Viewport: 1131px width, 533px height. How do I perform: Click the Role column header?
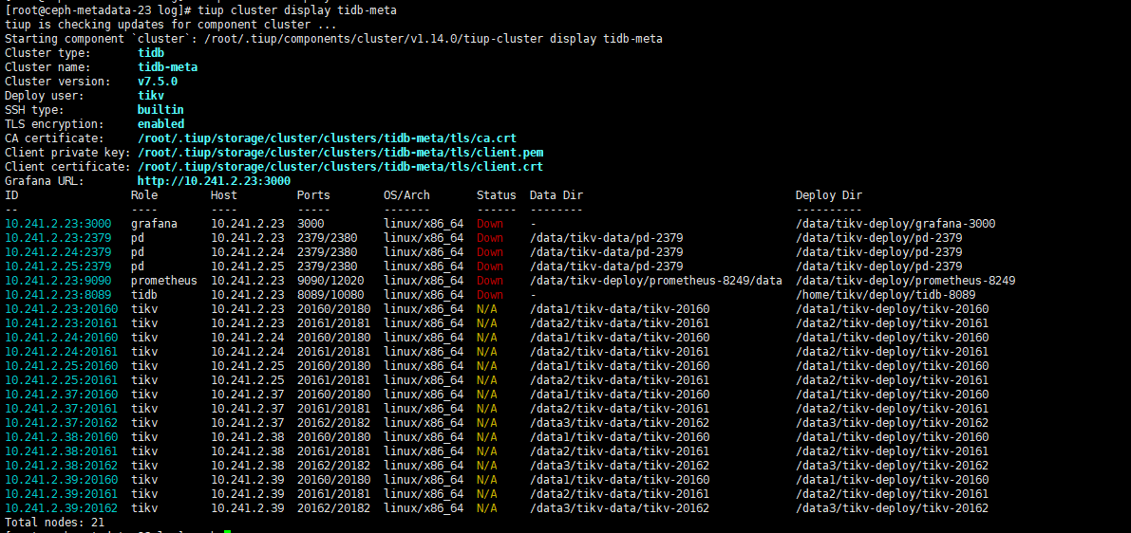pyautogui.click(x=144, y=195)
